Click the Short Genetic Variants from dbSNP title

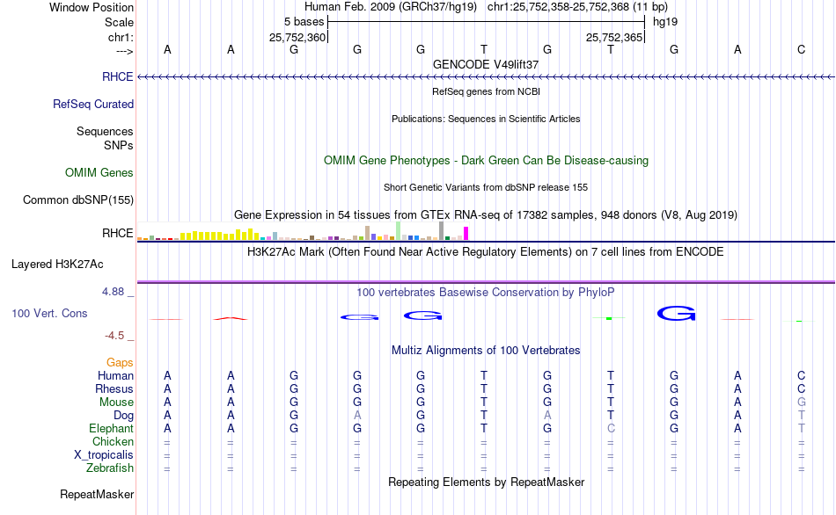point(486,187)
